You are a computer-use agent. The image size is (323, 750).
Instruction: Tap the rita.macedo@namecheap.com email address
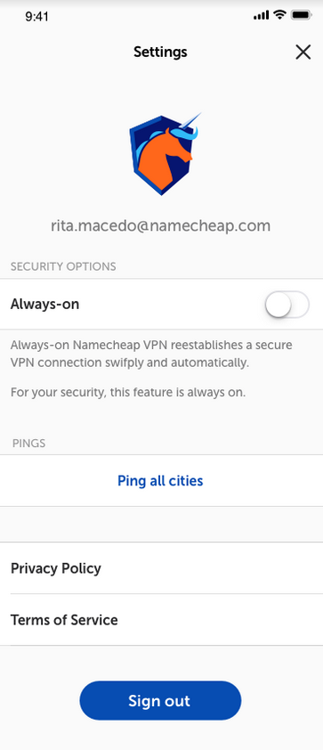click(160, 225)
